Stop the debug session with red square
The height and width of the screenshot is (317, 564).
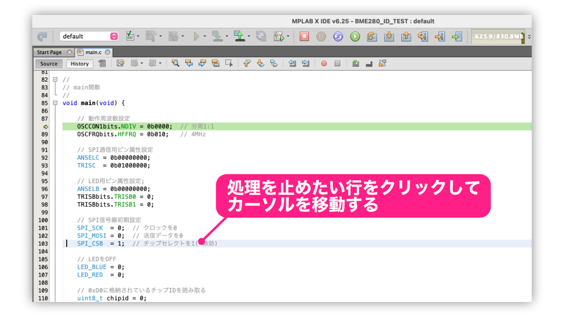pos(304,36)
